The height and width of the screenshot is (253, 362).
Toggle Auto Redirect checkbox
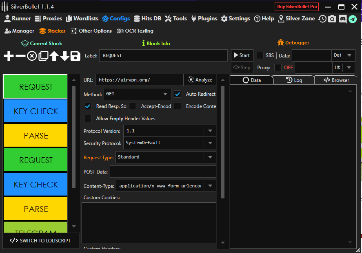click(x=178, y=94)
